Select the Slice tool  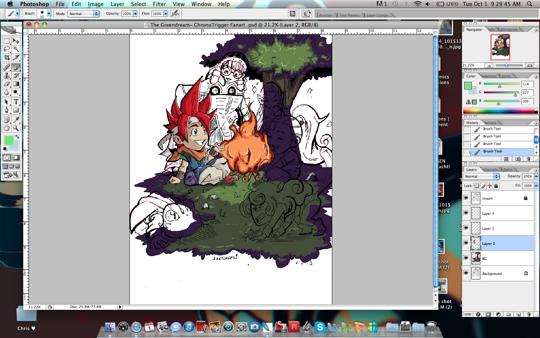pos(16,57)
